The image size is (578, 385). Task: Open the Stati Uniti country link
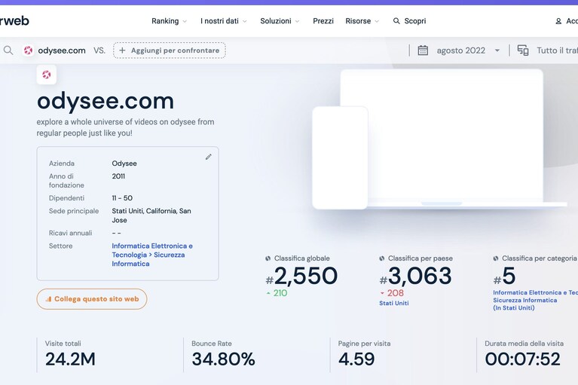393,303
